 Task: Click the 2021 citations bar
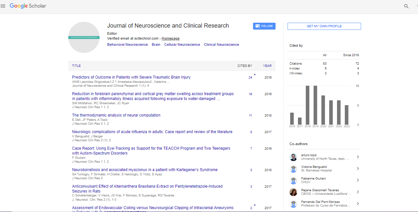tap(331, 112)
